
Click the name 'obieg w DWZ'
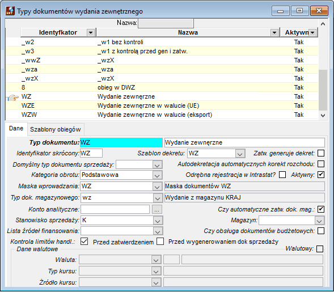click(x=116, y=87)
